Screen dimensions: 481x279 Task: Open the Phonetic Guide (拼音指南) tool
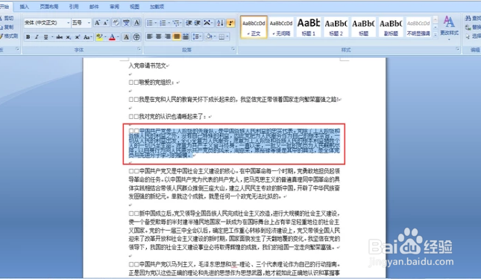click(x=126, y=22)
